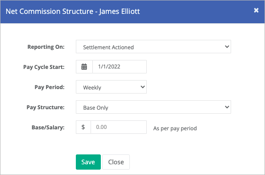Click the Pay Structure chevron arrow
This screenshot has width=265, height=175.
(227, 107)
